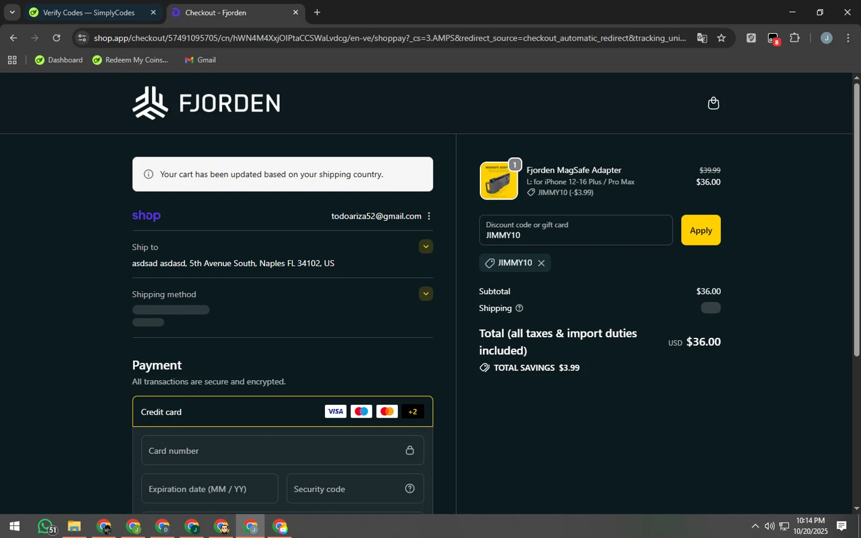The image size is (861, 538).
Task: Expand the Ship to section
Action: pos(426,247)
